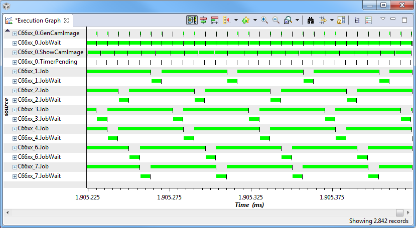Select the C66xx_0.TimerPending label
Viewport: 416px width, 228px height.
(48, 62)
